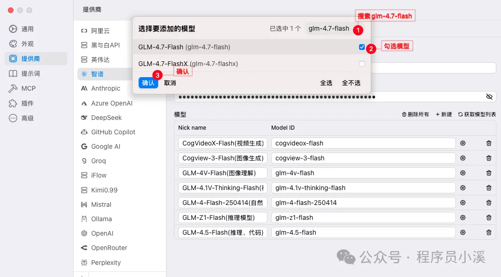This screenshot has height=277, width=501.
Task: Click the DeepSeek whale icon
Action: tap(84, 118)
